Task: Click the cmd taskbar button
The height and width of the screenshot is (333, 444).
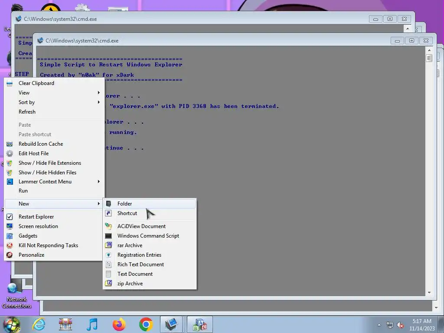Action: [171, 324]
